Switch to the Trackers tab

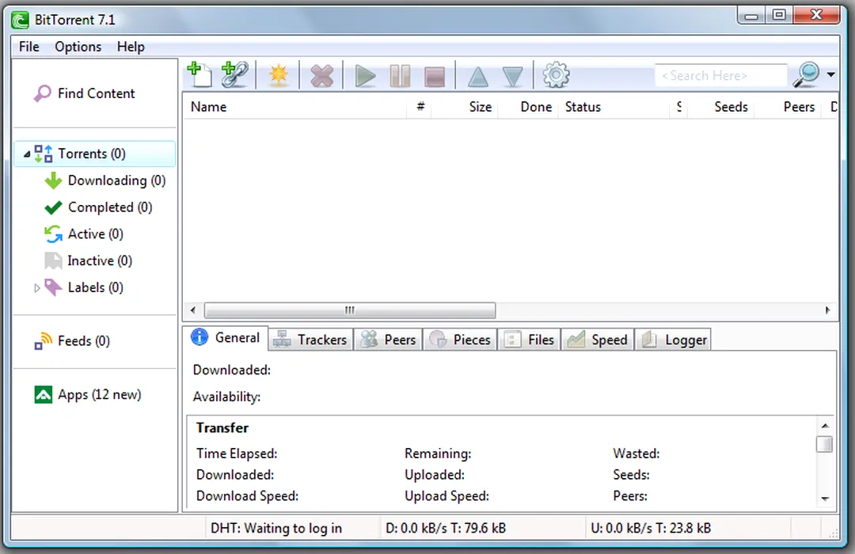point(310,340)
